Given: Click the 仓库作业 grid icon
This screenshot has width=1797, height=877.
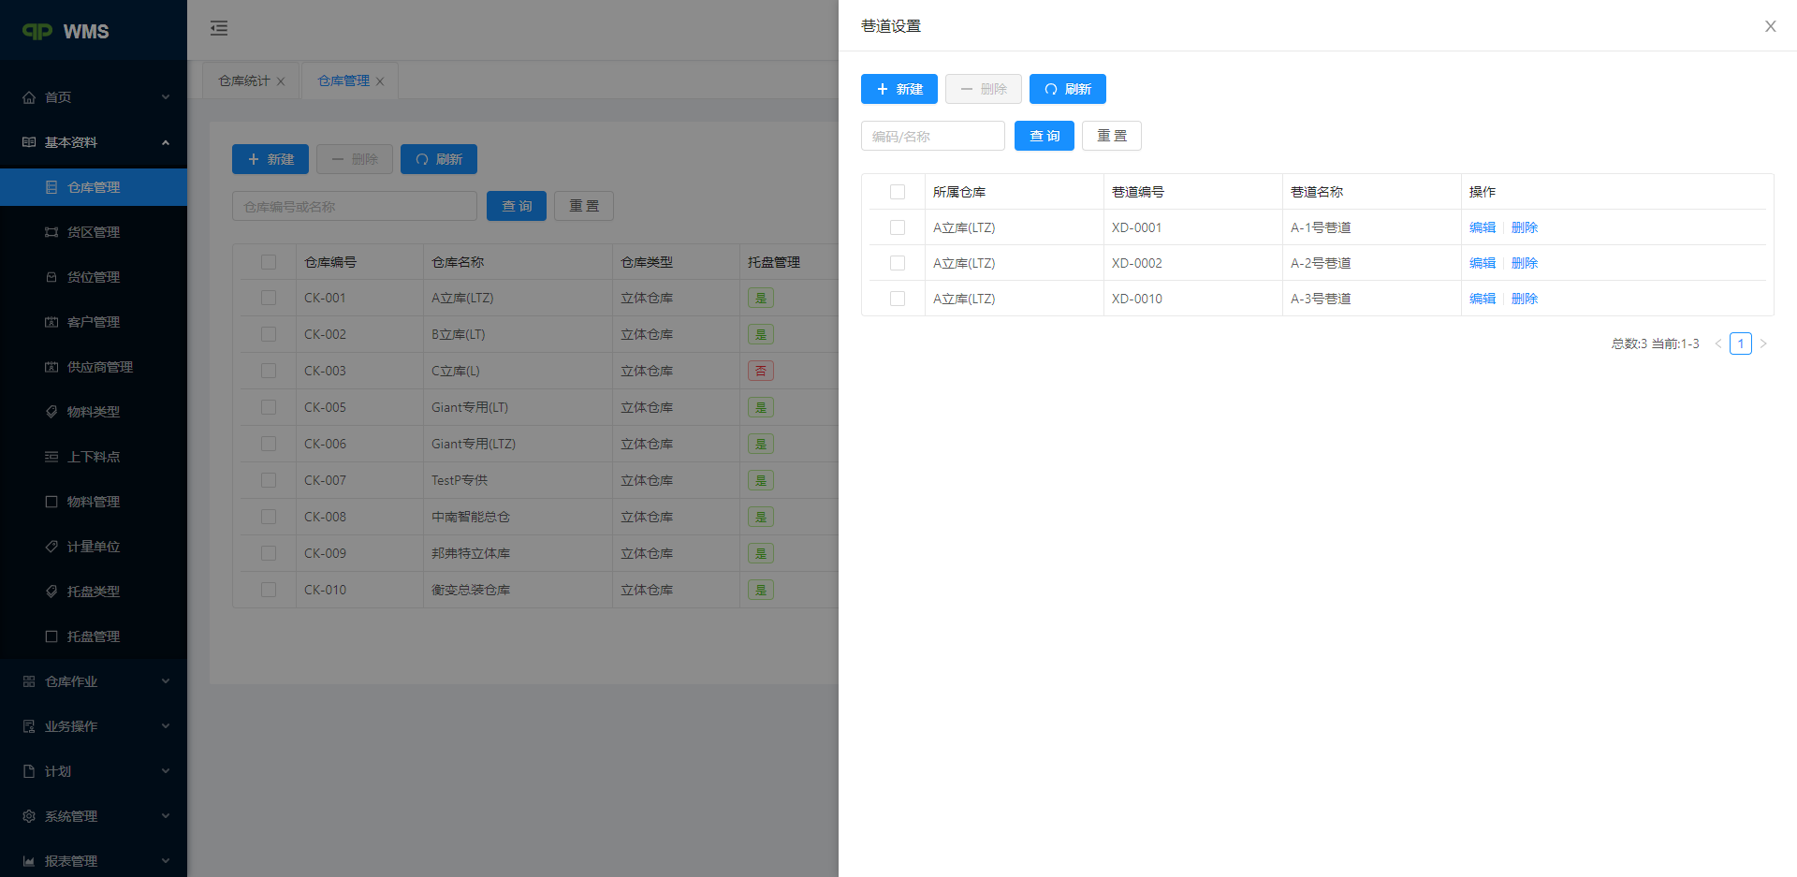Looking at the screenshot, I should pos(29,681).
